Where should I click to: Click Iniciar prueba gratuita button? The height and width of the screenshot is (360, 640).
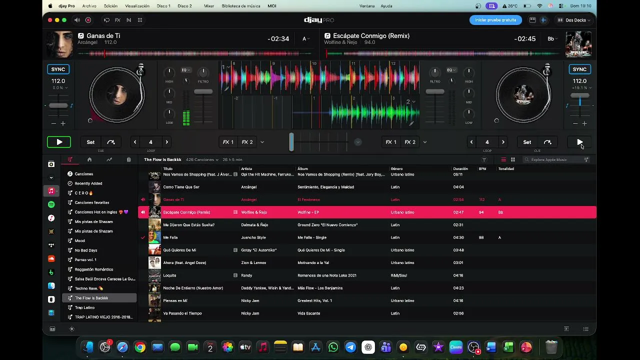pyautogui.click(x=495, y=20)
